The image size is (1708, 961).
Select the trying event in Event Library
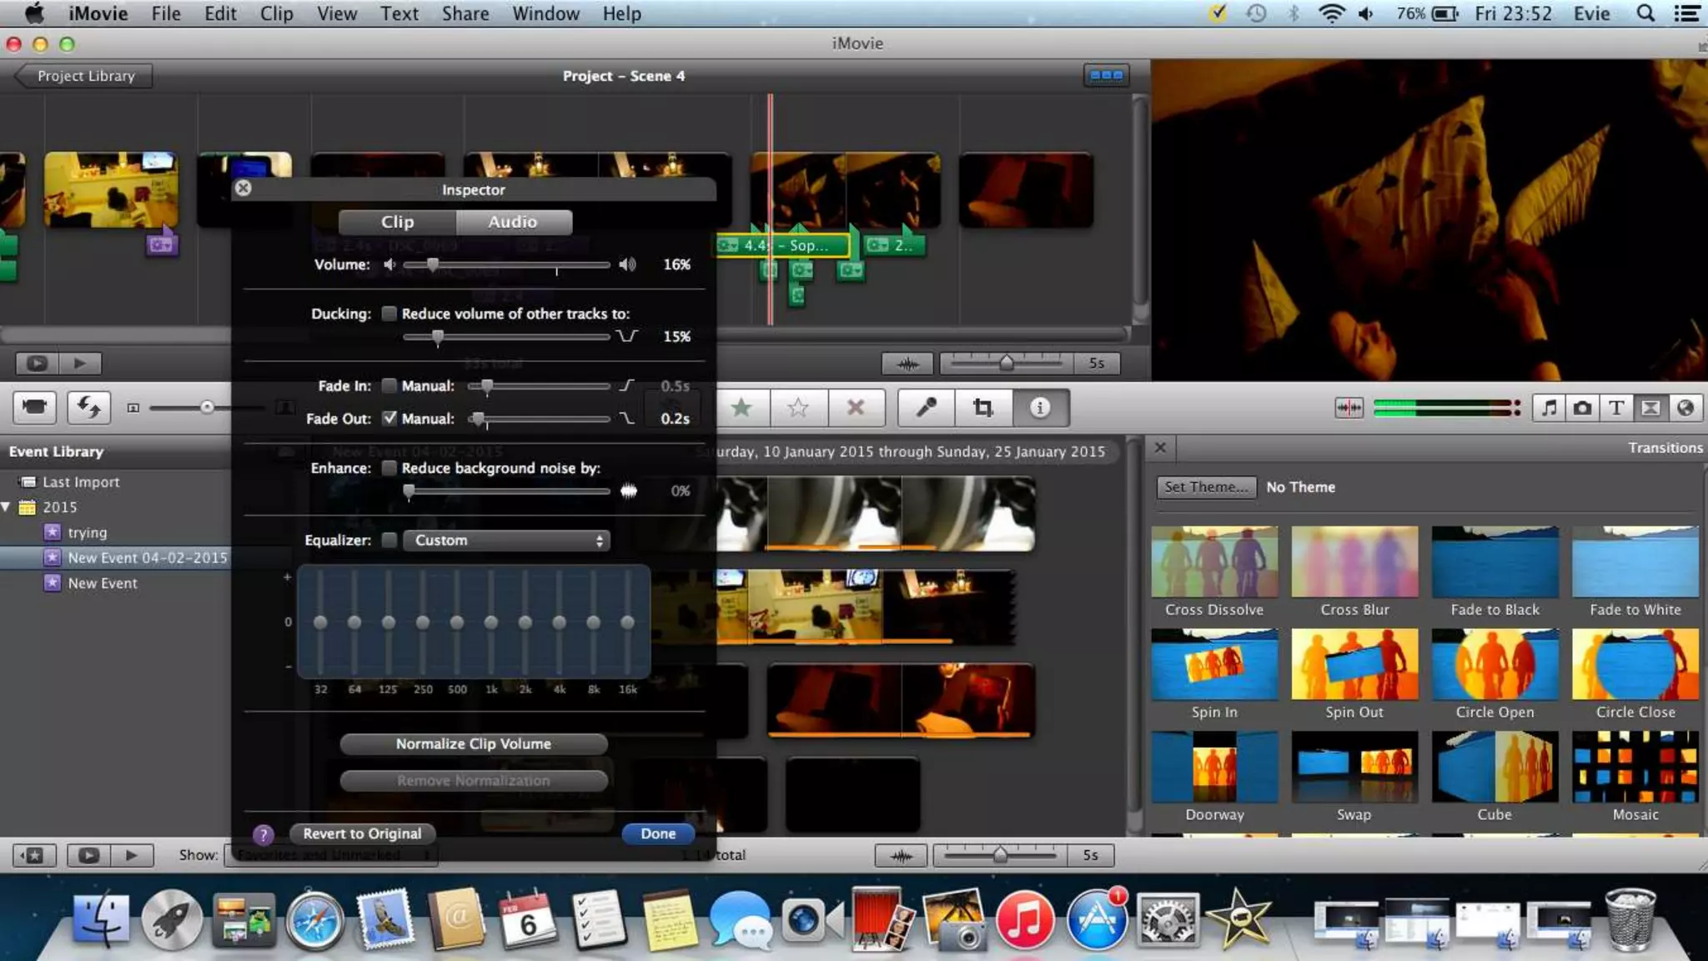coord(87,532)
